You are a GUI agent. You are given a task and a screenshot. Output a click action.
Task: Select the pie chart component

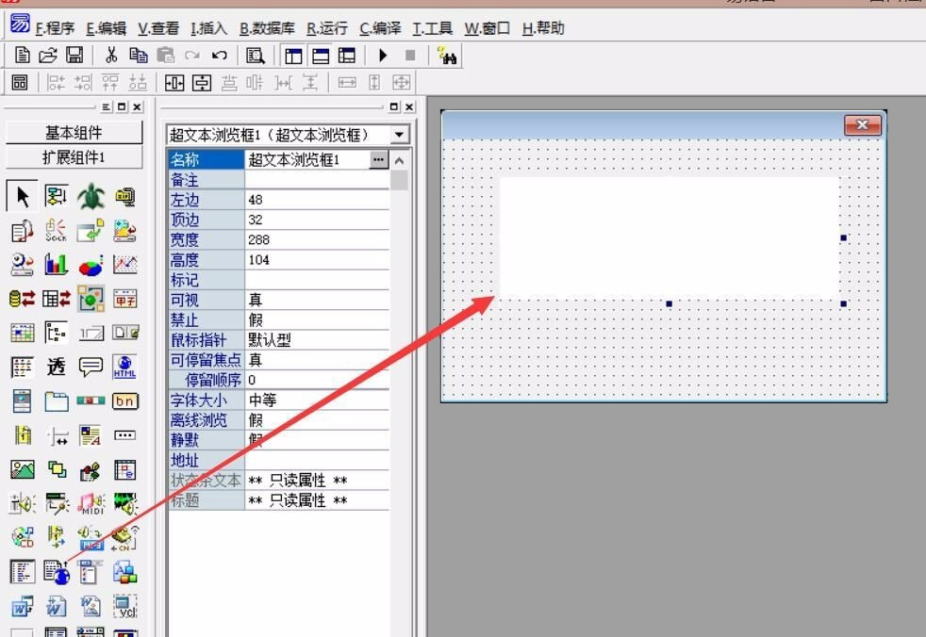(91, 266)
